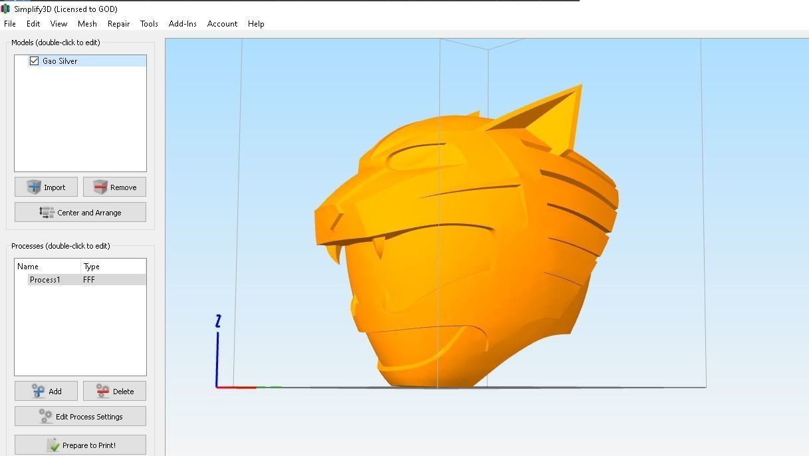This screenshot has height=456, width=809.
Task: Click the Simplify3D app icon in title bar
Action: 5,9
